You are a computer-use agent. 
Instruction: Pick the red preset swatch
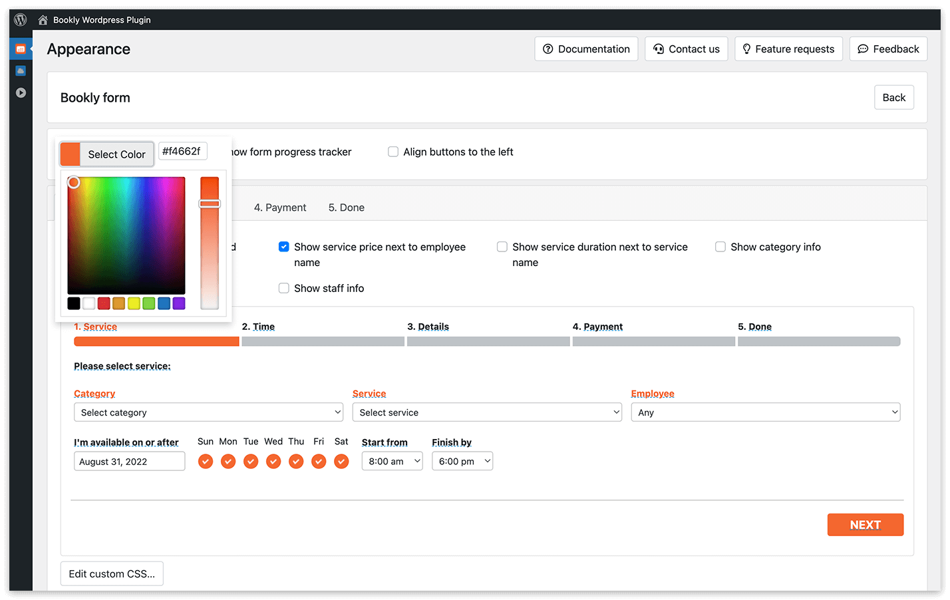point(104,303)
